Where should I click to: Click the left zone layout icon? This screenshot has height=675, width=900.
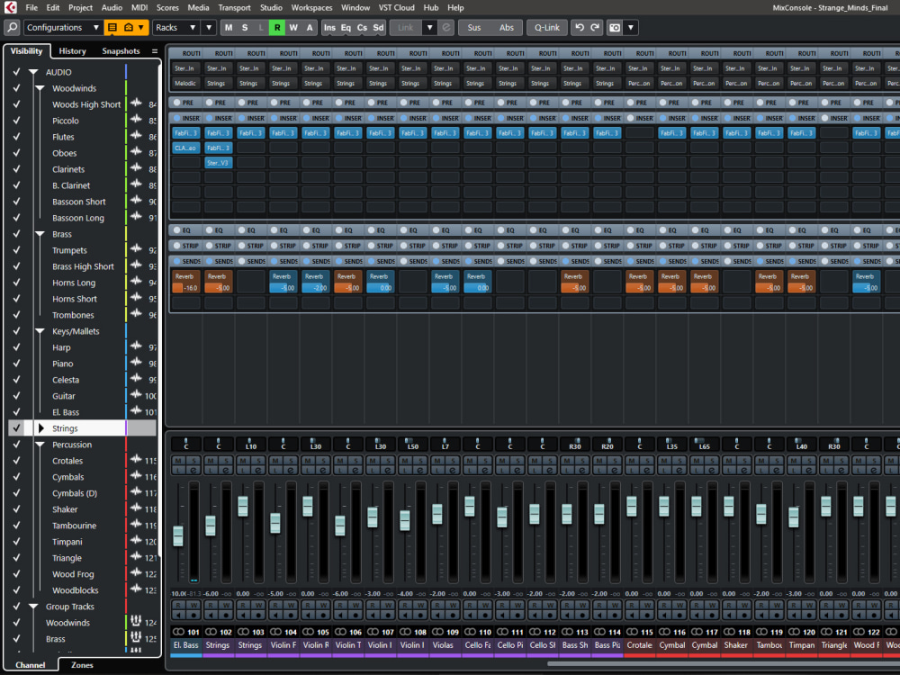click(112, 28)
